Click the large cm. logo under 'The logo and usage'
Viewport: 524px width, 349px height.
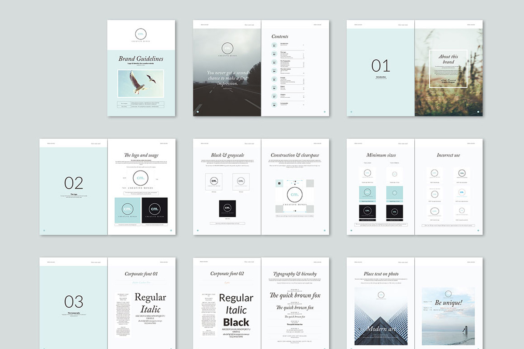[141, 180]
